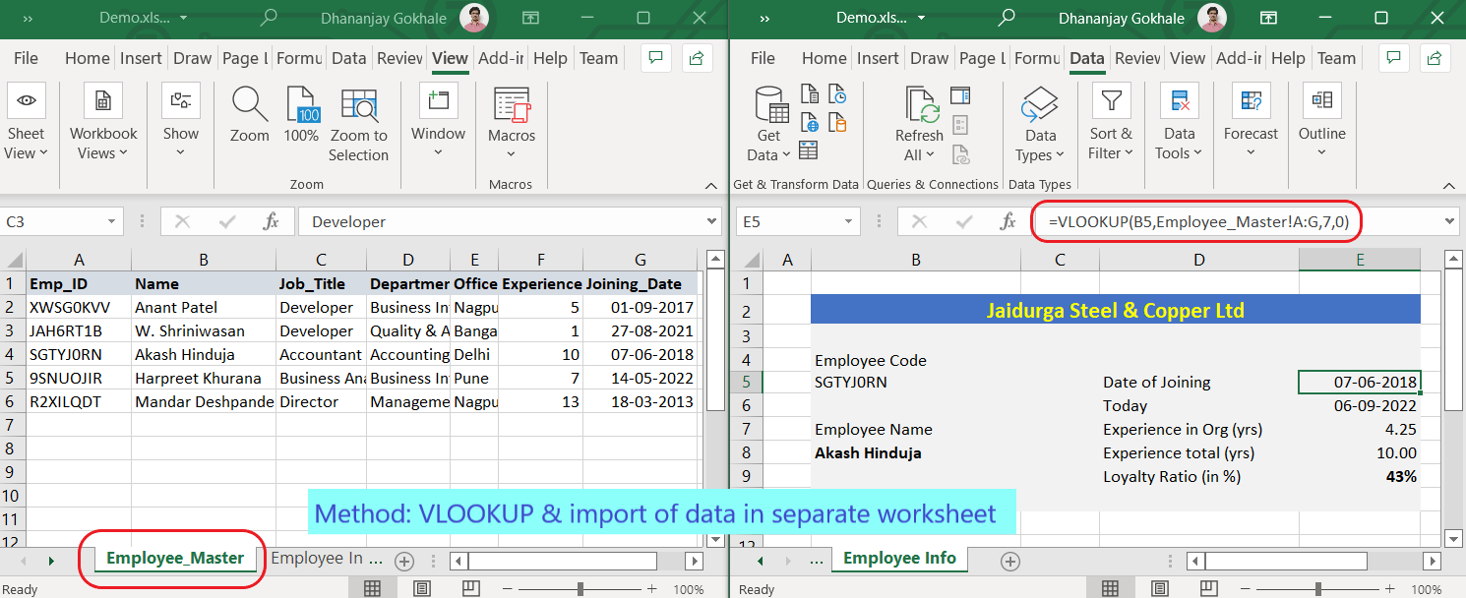Click inside the formula bar showing VLOOKUP
The image size is (1466, 598).
point(1195,221)
